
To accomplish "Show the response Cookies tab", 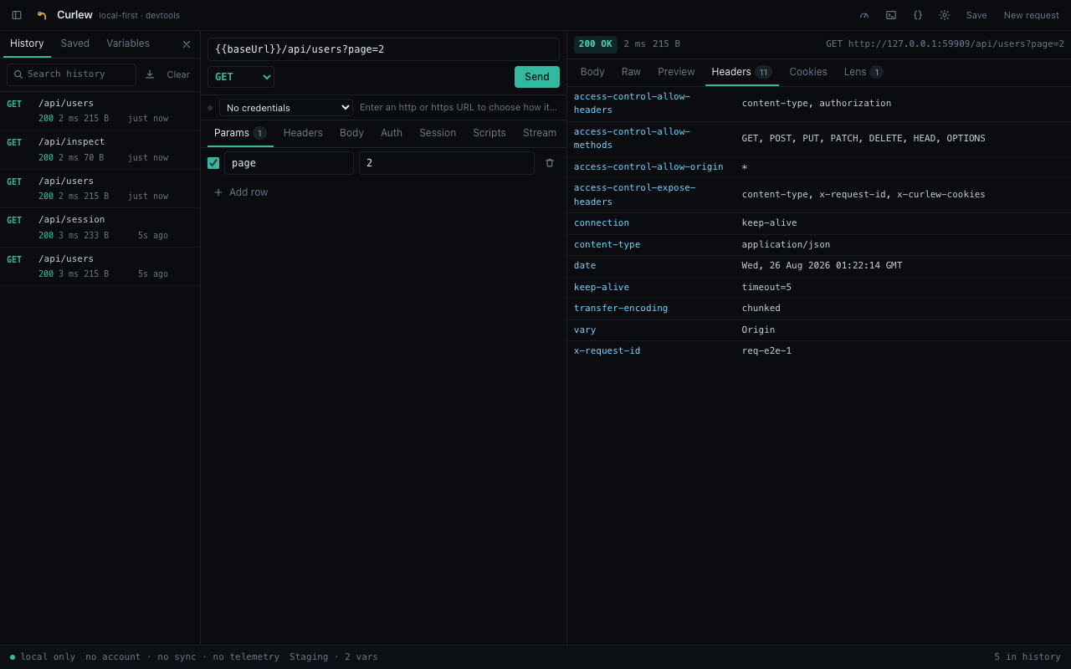I will [x=808, y=72].
